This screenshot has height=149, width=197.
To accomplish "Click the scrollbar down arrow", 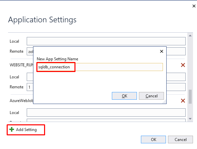I will coord(190,119).
